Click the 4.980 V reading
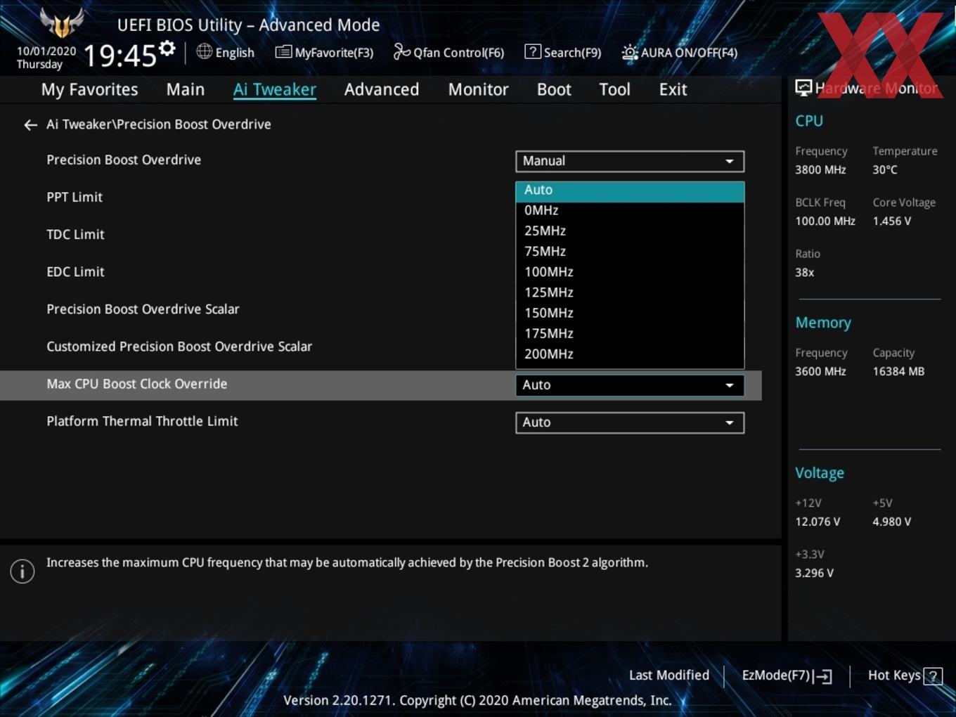The height and width of the screenshot is (717, 956). point(892,522)
